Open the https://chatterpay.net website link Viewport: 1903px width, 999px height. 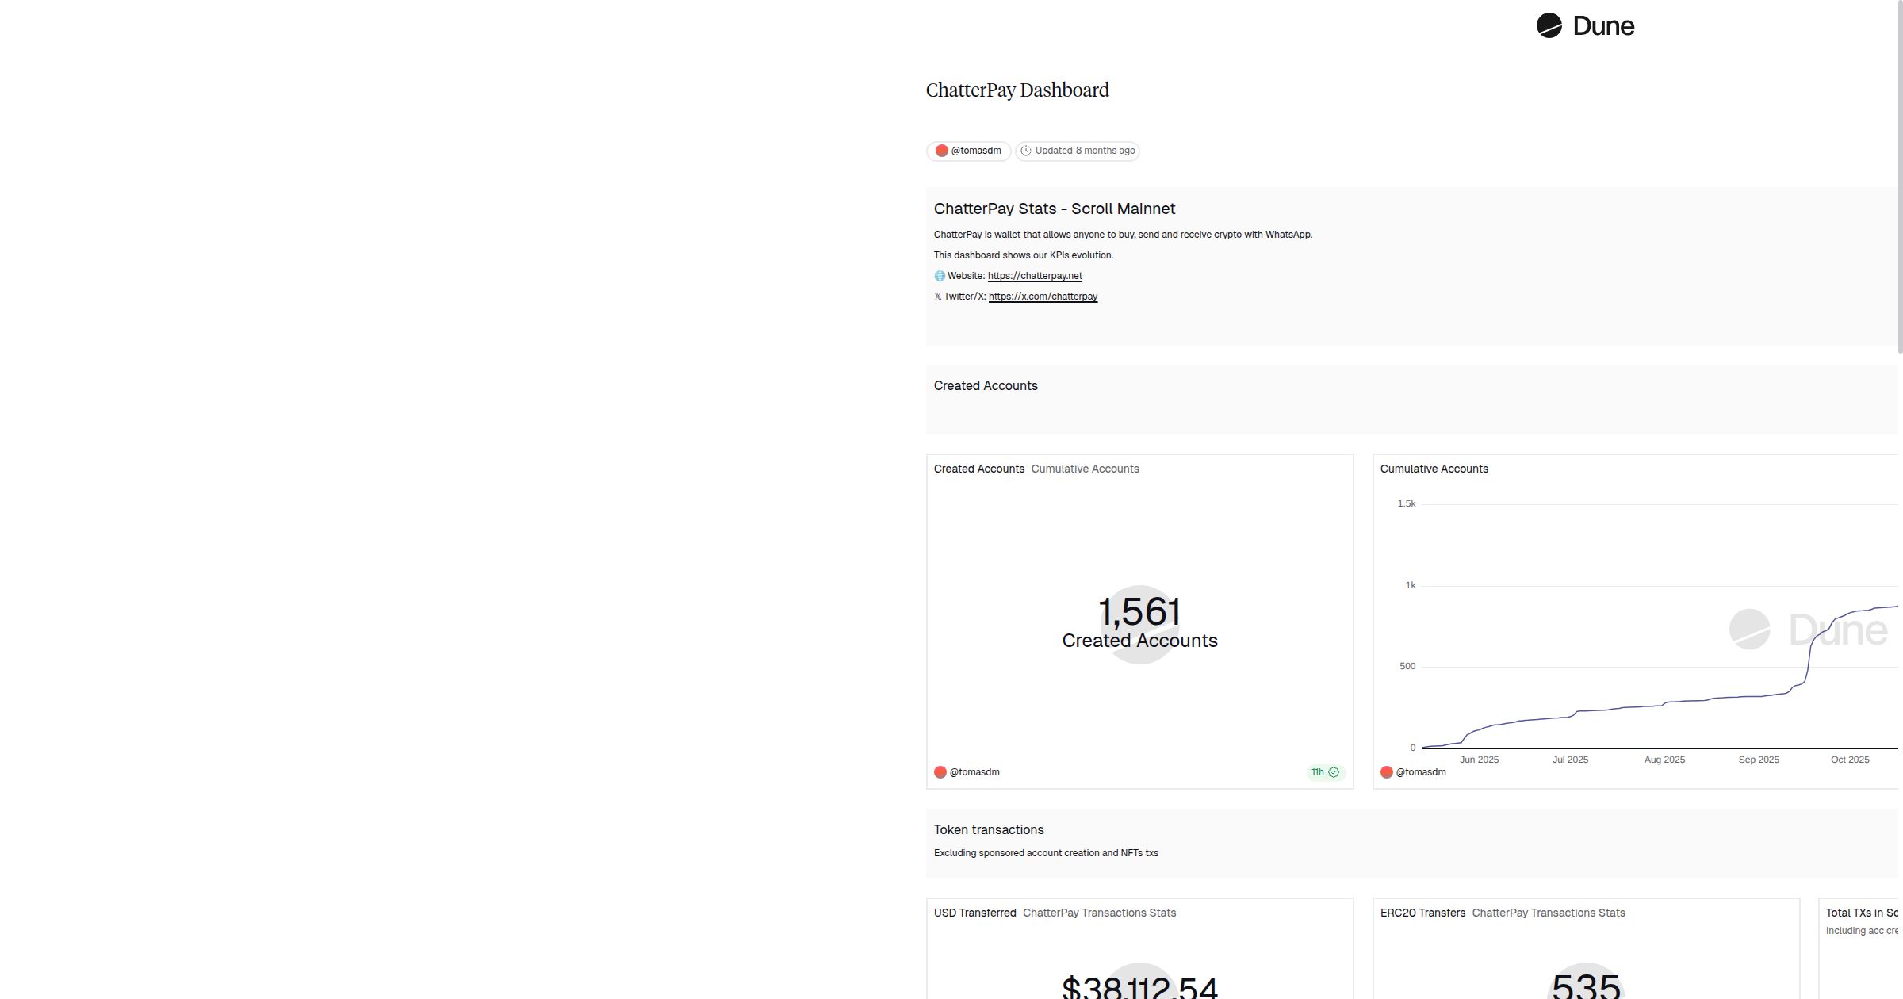1035,275
